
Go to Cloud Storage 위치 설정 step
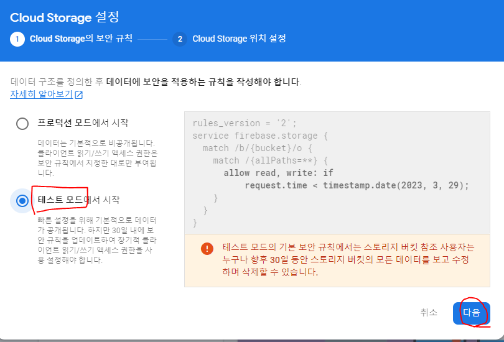(x=239, y=39)
